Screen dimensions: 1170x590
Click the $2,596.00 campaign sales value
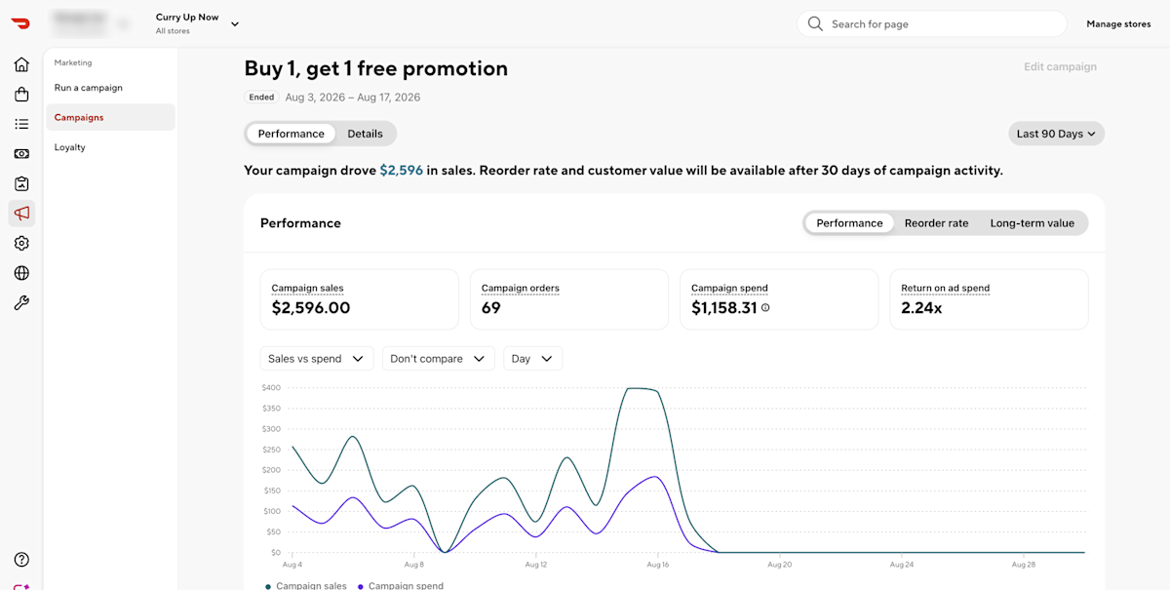(311, 308)
